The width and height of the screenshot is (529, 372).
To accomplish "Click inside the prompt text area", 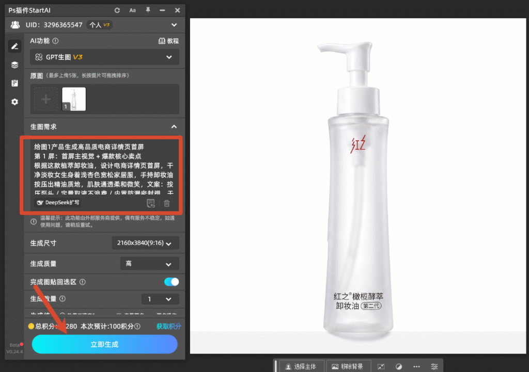I will click(x=103, y=169).
